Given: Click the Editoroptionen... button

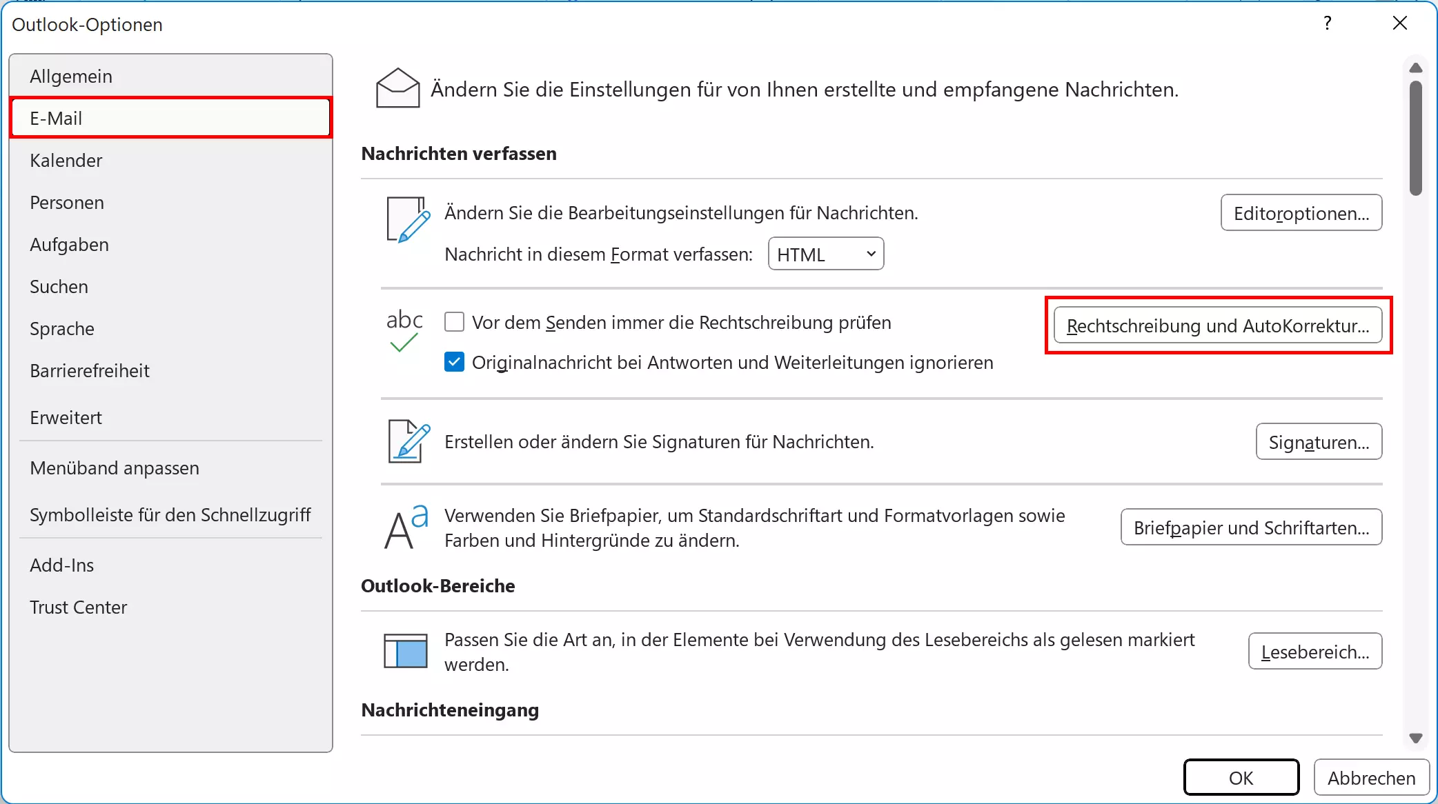Looking at the screenshot, I should click(1301, 212).
